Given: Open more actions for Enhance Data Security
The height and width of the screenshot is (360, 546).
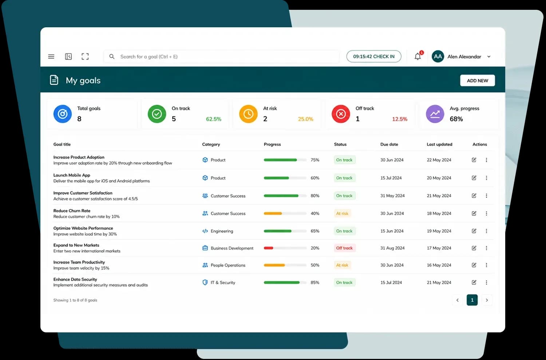Looking at the screenshot, I should pos(486,283).
